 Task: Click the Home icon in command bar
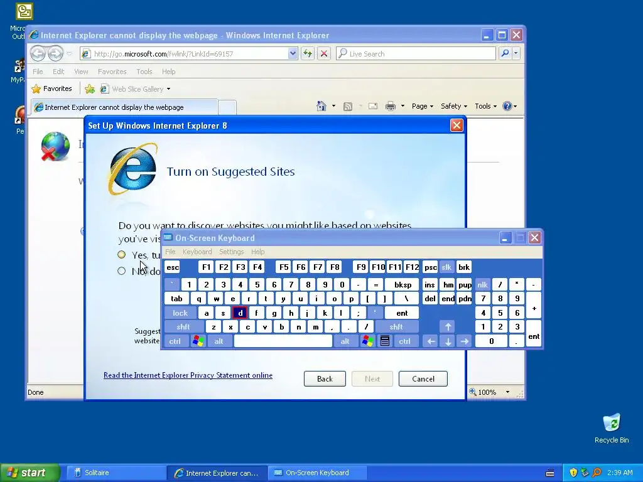click(321, 106)
